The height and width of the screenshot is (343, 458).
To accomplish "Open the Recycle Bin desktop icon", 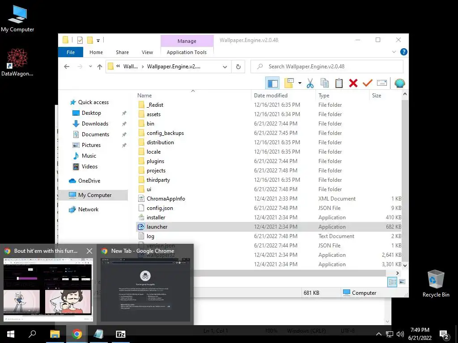I will coord(436,284).
